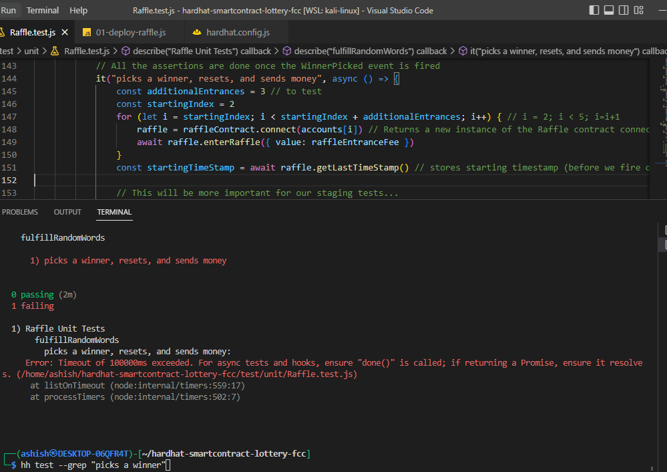This screenshot has width=667, height=472.
Task: Click 'raffleContract.connect' on line 148
Action: pyautogui.click(x=240, y=130)
